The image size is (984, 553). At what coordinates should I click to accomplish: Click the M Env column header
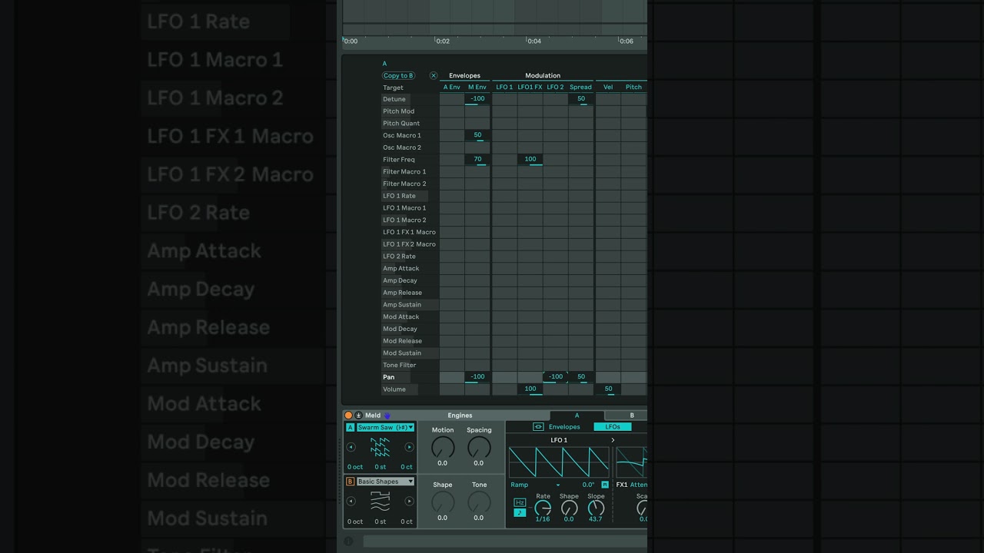point(477,87)
